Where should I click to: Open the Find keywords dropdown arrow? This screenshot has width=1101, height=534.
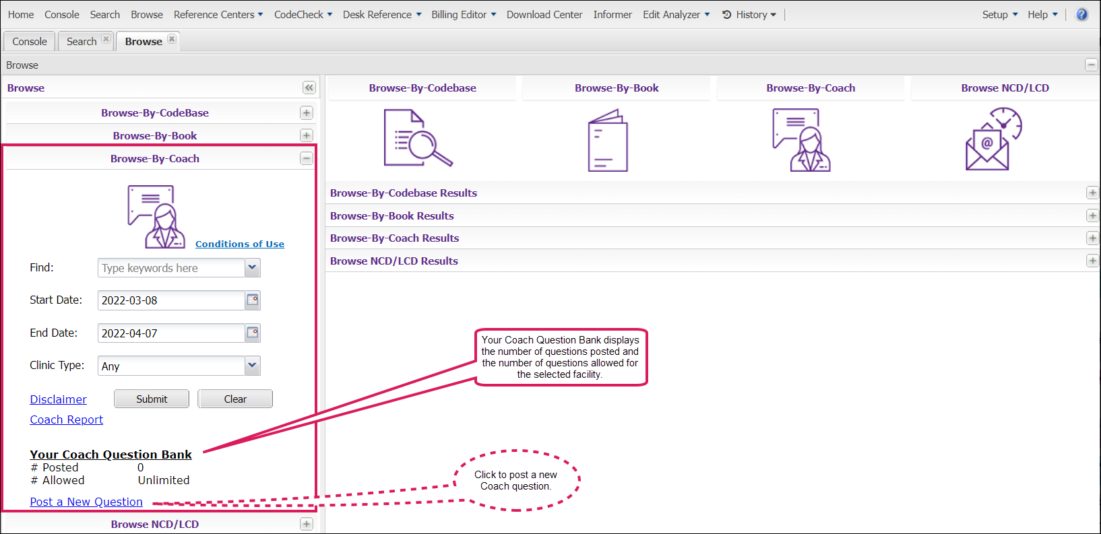(x=252, y=268)
